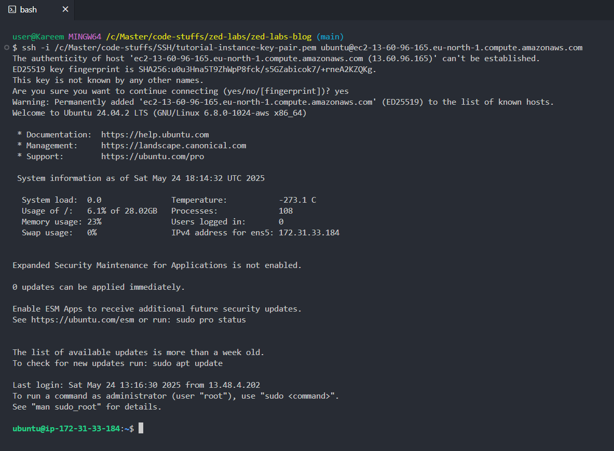
Task: Click the bash terminal icon in tab
Action: coord(12,9)
